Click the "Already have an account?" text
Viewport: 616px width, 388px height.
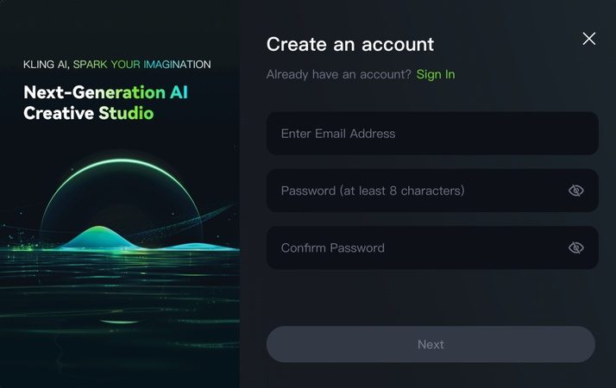pos(338,74)
